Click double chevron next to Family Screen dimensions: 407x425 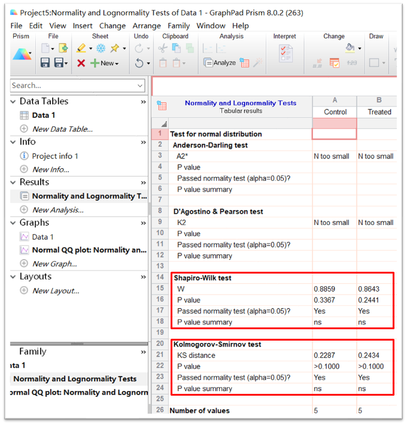click(143, 352)
